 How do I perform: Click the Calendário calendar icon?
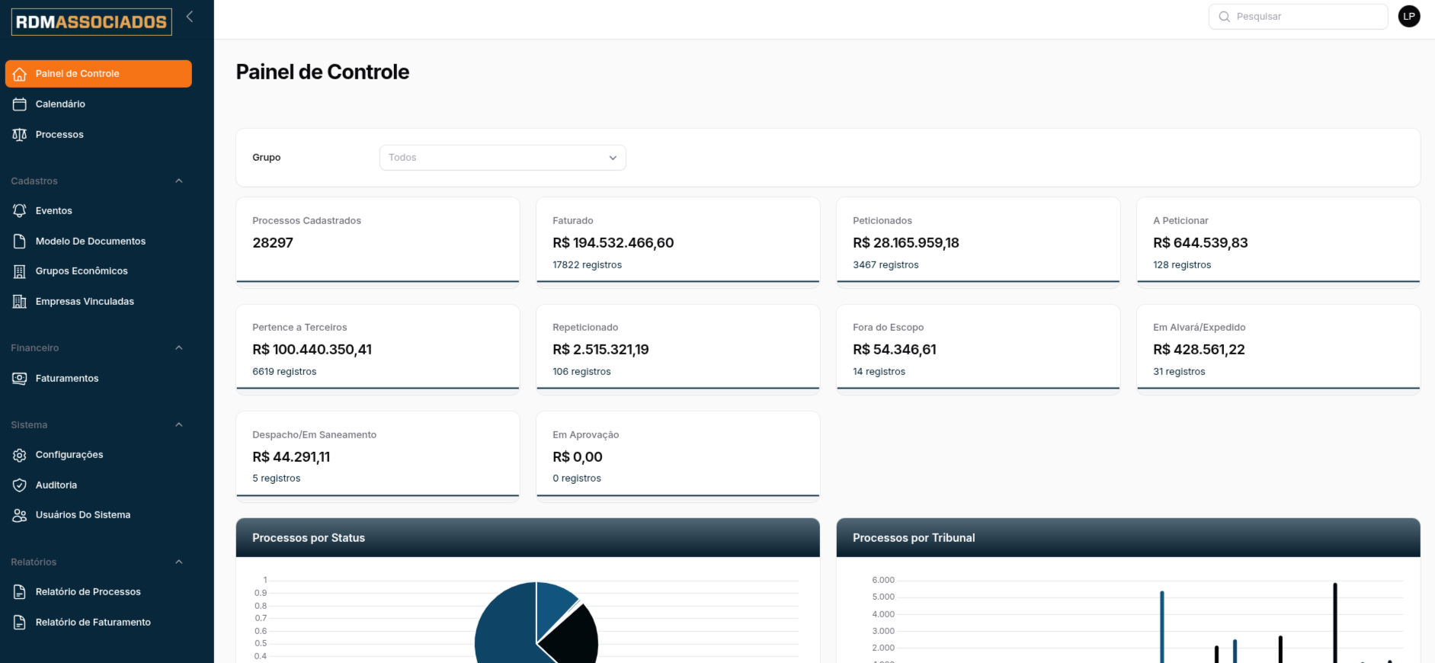[20, 104]
